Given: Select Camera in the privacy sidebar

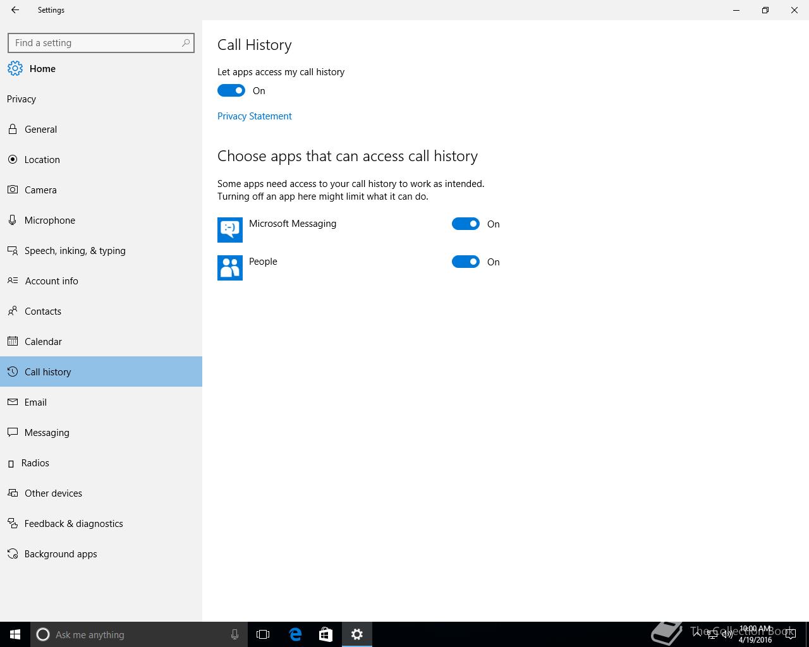Looking at the screenshot, I should (x=40, y=190).
